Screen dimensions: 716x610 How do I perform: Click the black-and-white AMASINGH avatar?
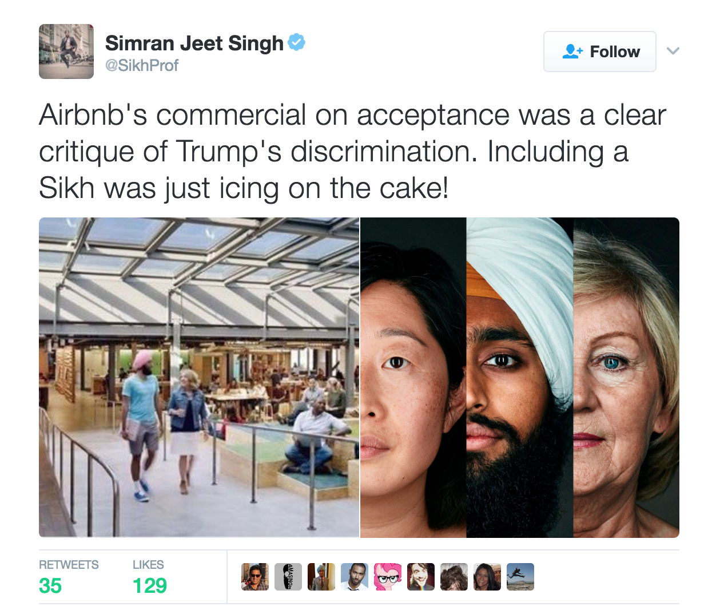[288, 577]
